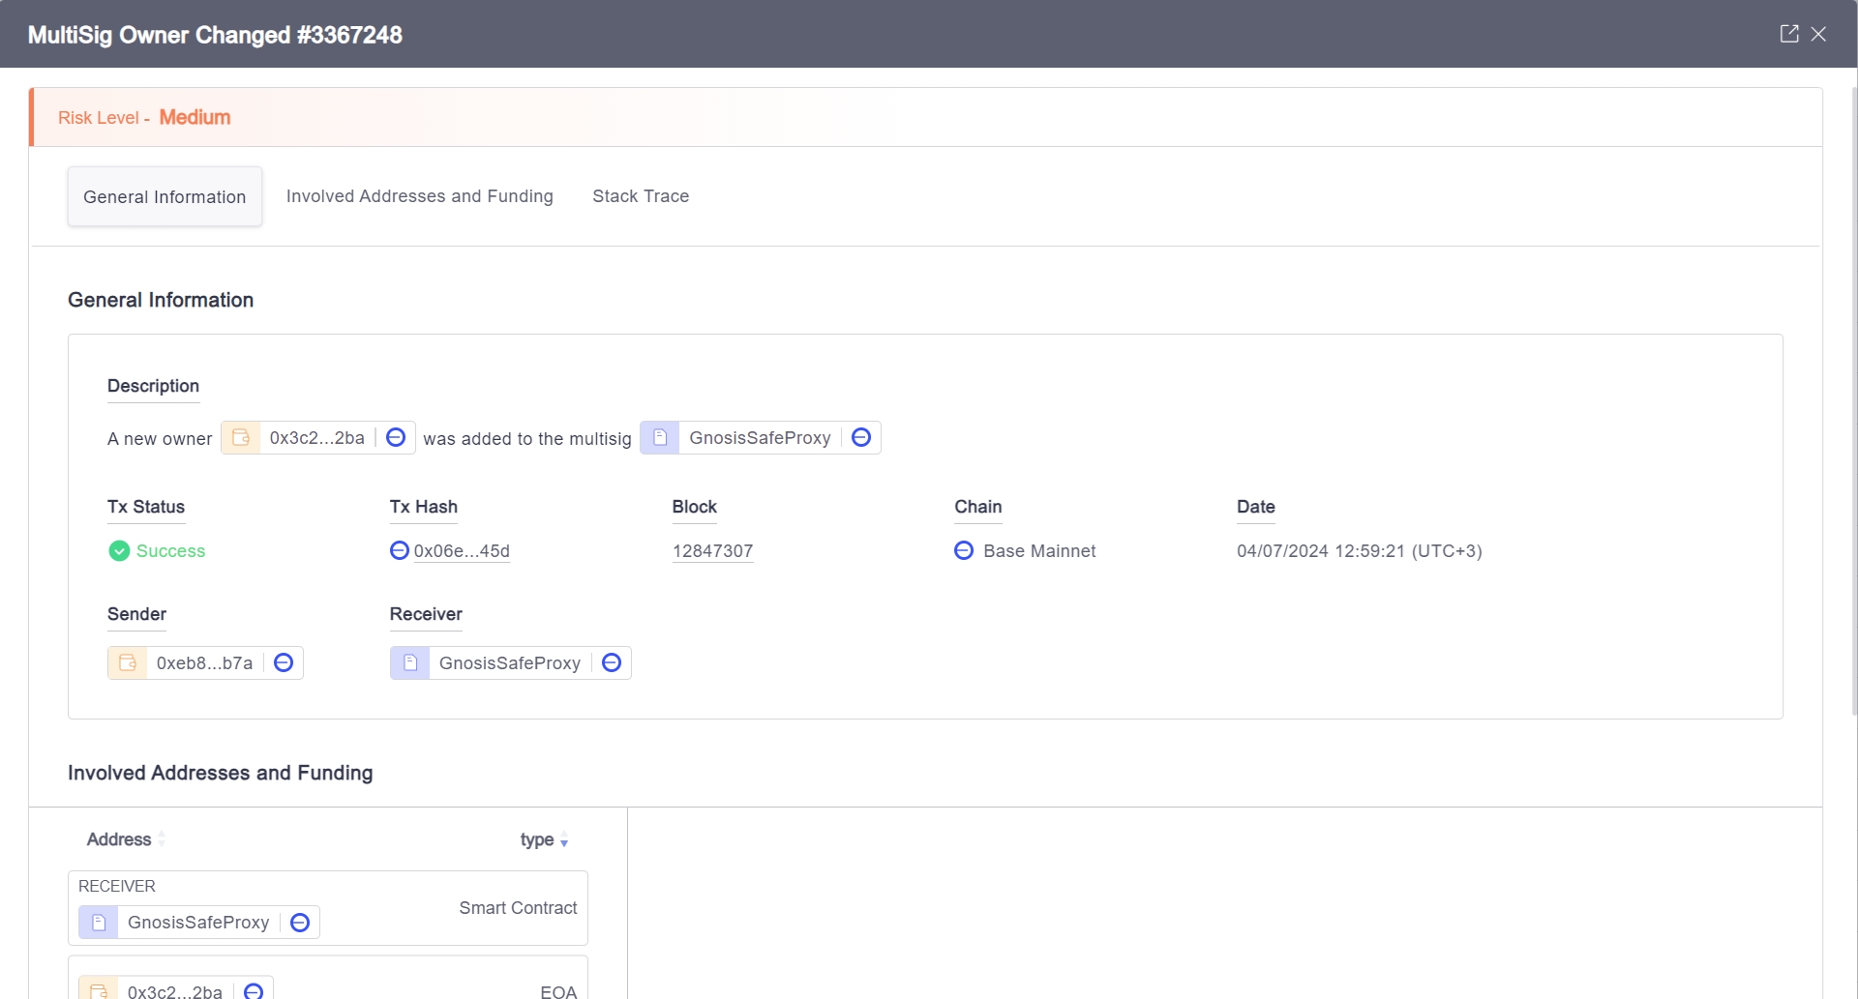Select the General Information tab
1858x999 pixels.
coord(165,196)
